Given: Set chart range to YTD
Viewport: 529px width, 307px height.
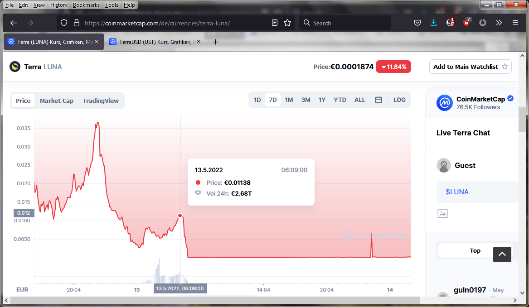Looking at the screenshot, I should [x=340, y=100].
